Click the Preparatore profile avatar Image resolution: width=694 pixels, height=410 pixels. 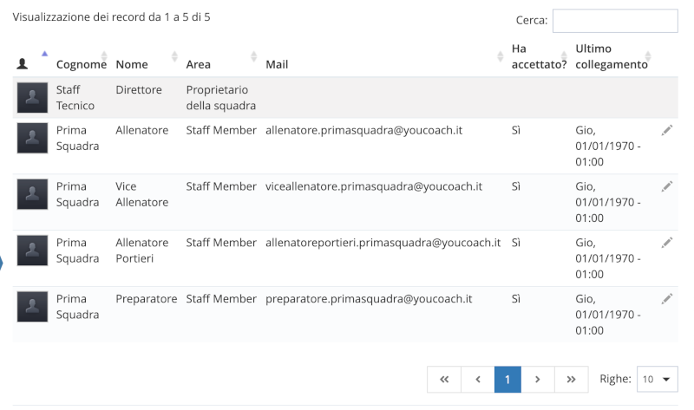click(x=32, y=308)
